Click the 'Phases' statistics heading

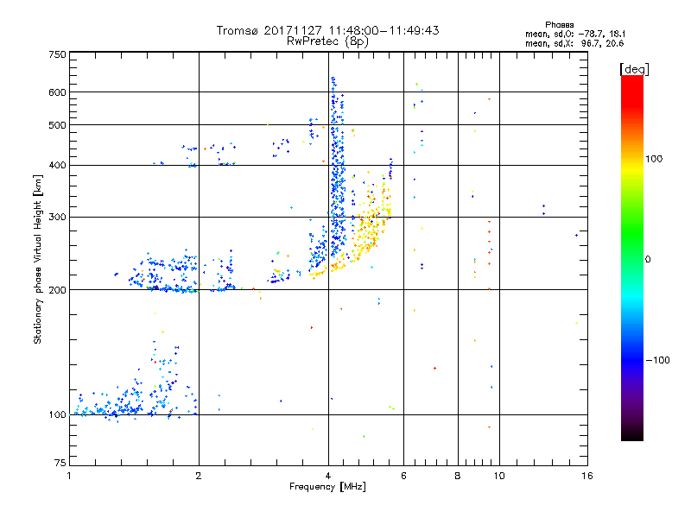click(x=559, y=25)
